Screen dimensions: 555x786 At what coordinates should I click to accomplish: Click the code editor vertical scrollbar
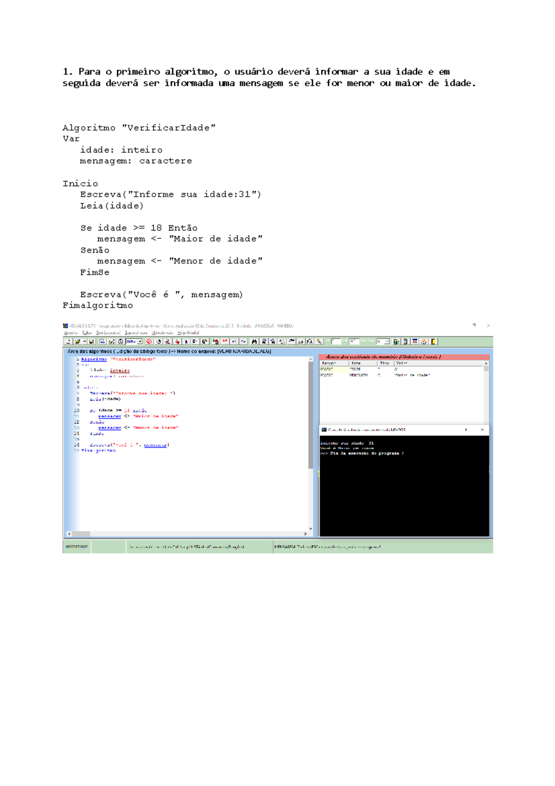point(310,417)
